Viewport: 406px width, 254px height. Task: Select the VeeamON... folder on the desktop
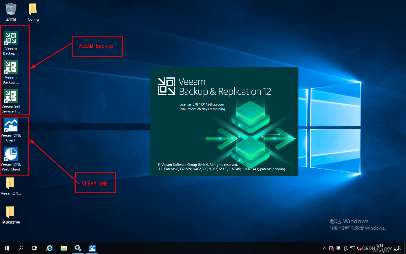tap(11, 186)
